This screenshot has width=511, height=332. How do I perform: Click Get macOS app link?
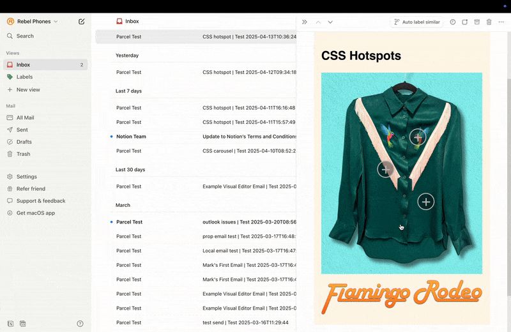click(x=36, y=213)
